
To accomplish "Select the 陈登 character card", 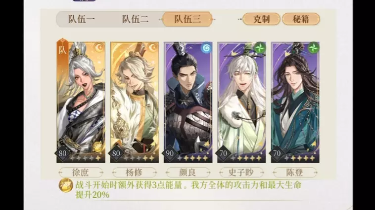I will tap(295, 103).
